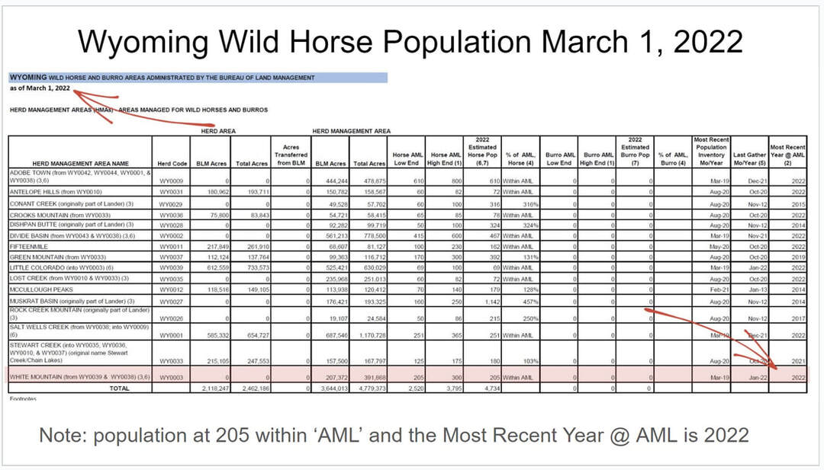Select the 'Most Recent Year @ AML' column header
The image size is (824, 470).
click(x=788, y=154)
